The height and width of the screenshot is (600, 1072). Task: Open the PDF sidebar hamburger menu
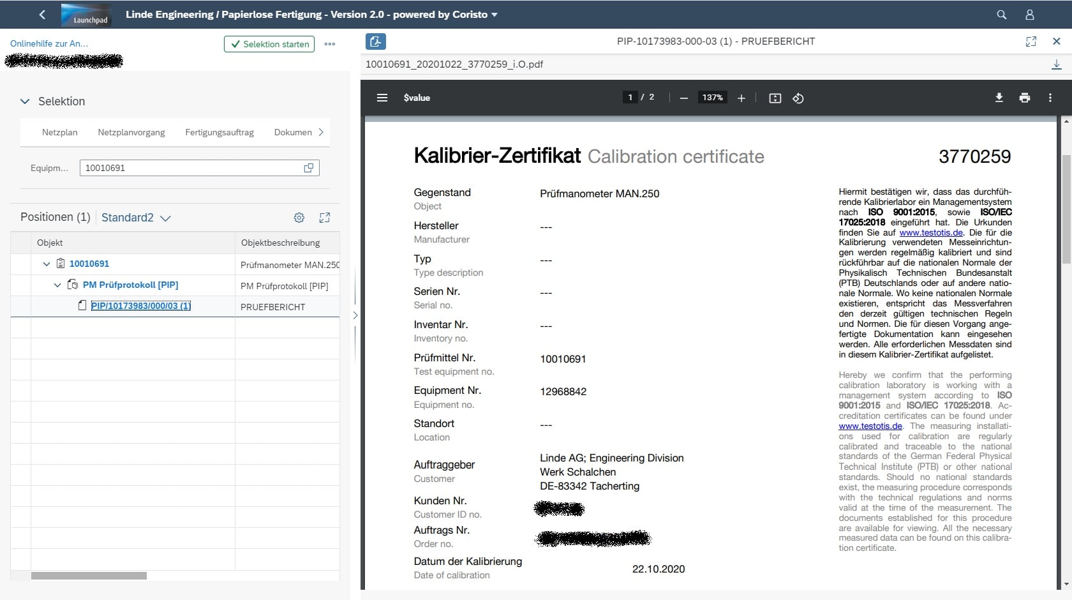[382, 98]
